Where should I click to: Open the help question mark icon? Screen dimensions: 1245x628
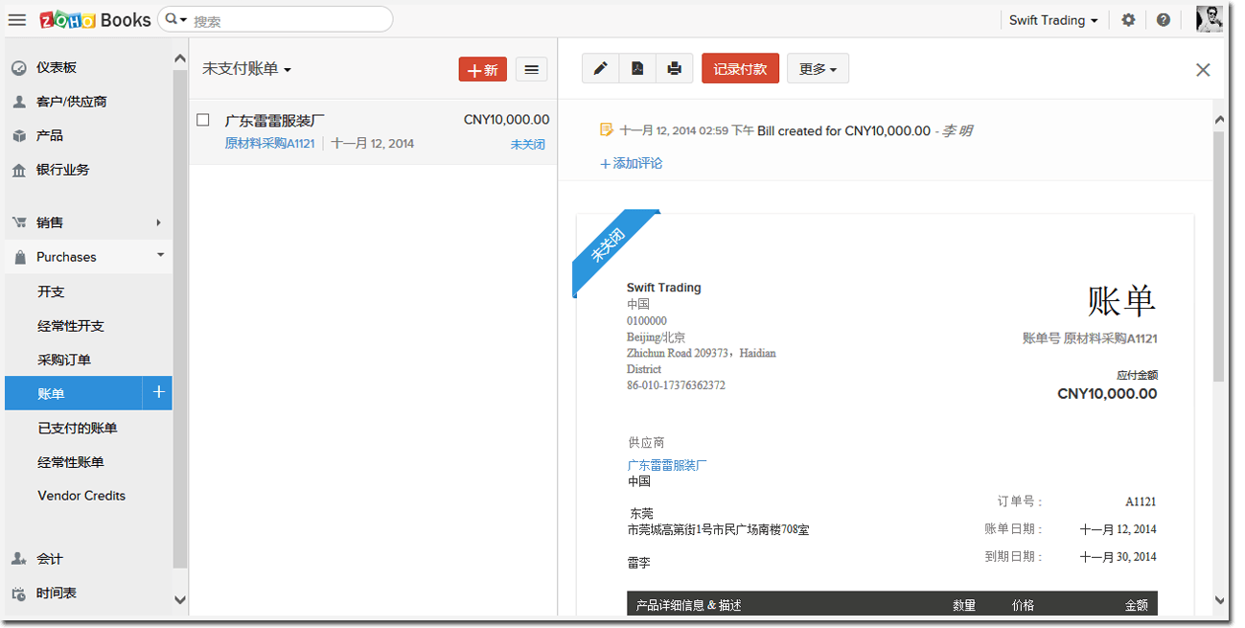(1163, 20)
